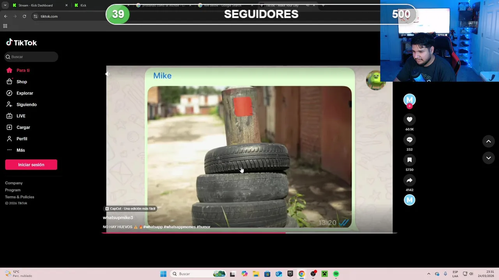
Task: Open Minecraft from the taskbar
Action: 324,274
